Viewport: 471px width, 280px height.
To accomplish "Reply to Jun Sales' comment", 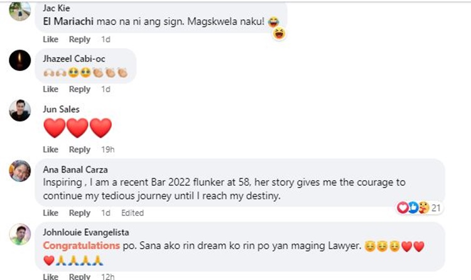I will [x=80, y=149].
